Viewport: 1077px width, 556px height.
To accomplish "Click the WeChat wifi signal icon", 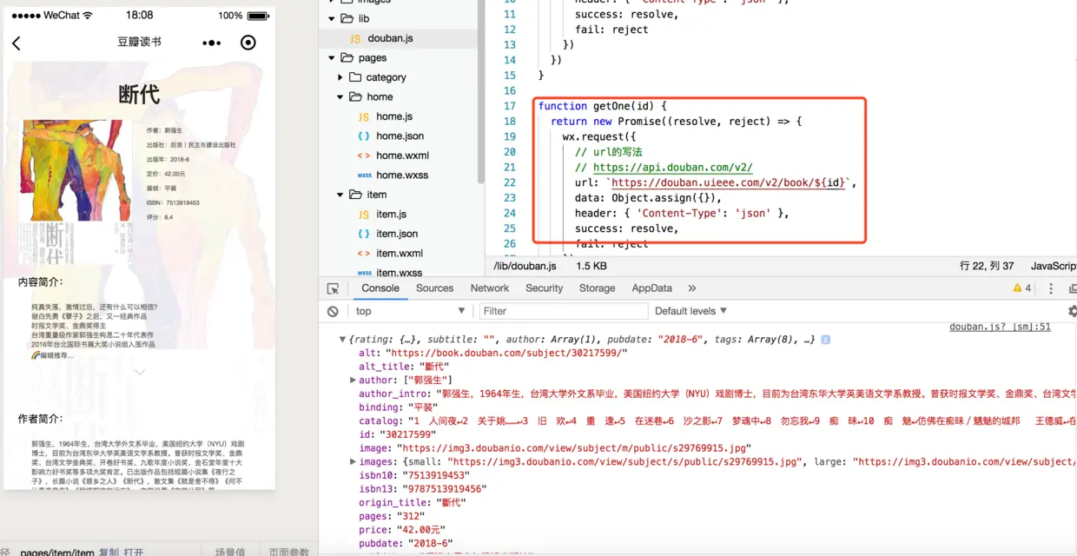I will [88, 16].
